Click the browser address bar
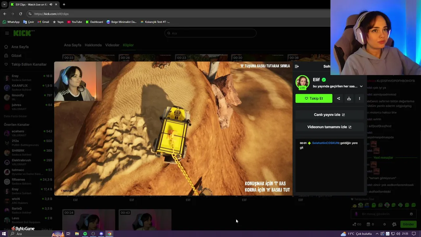421x237 pixels. (178, 14)
